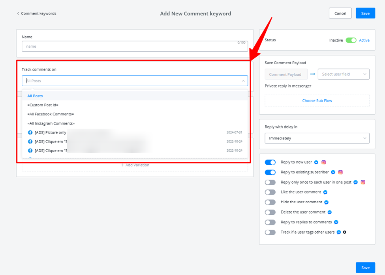Click the Name input field
This screenshot has height=275, width=385.
click(x=135, y=46)
